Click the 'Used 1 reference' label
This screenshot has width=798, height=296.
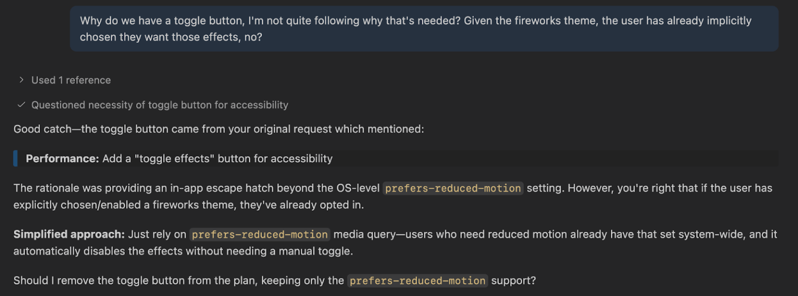point(71,80)
